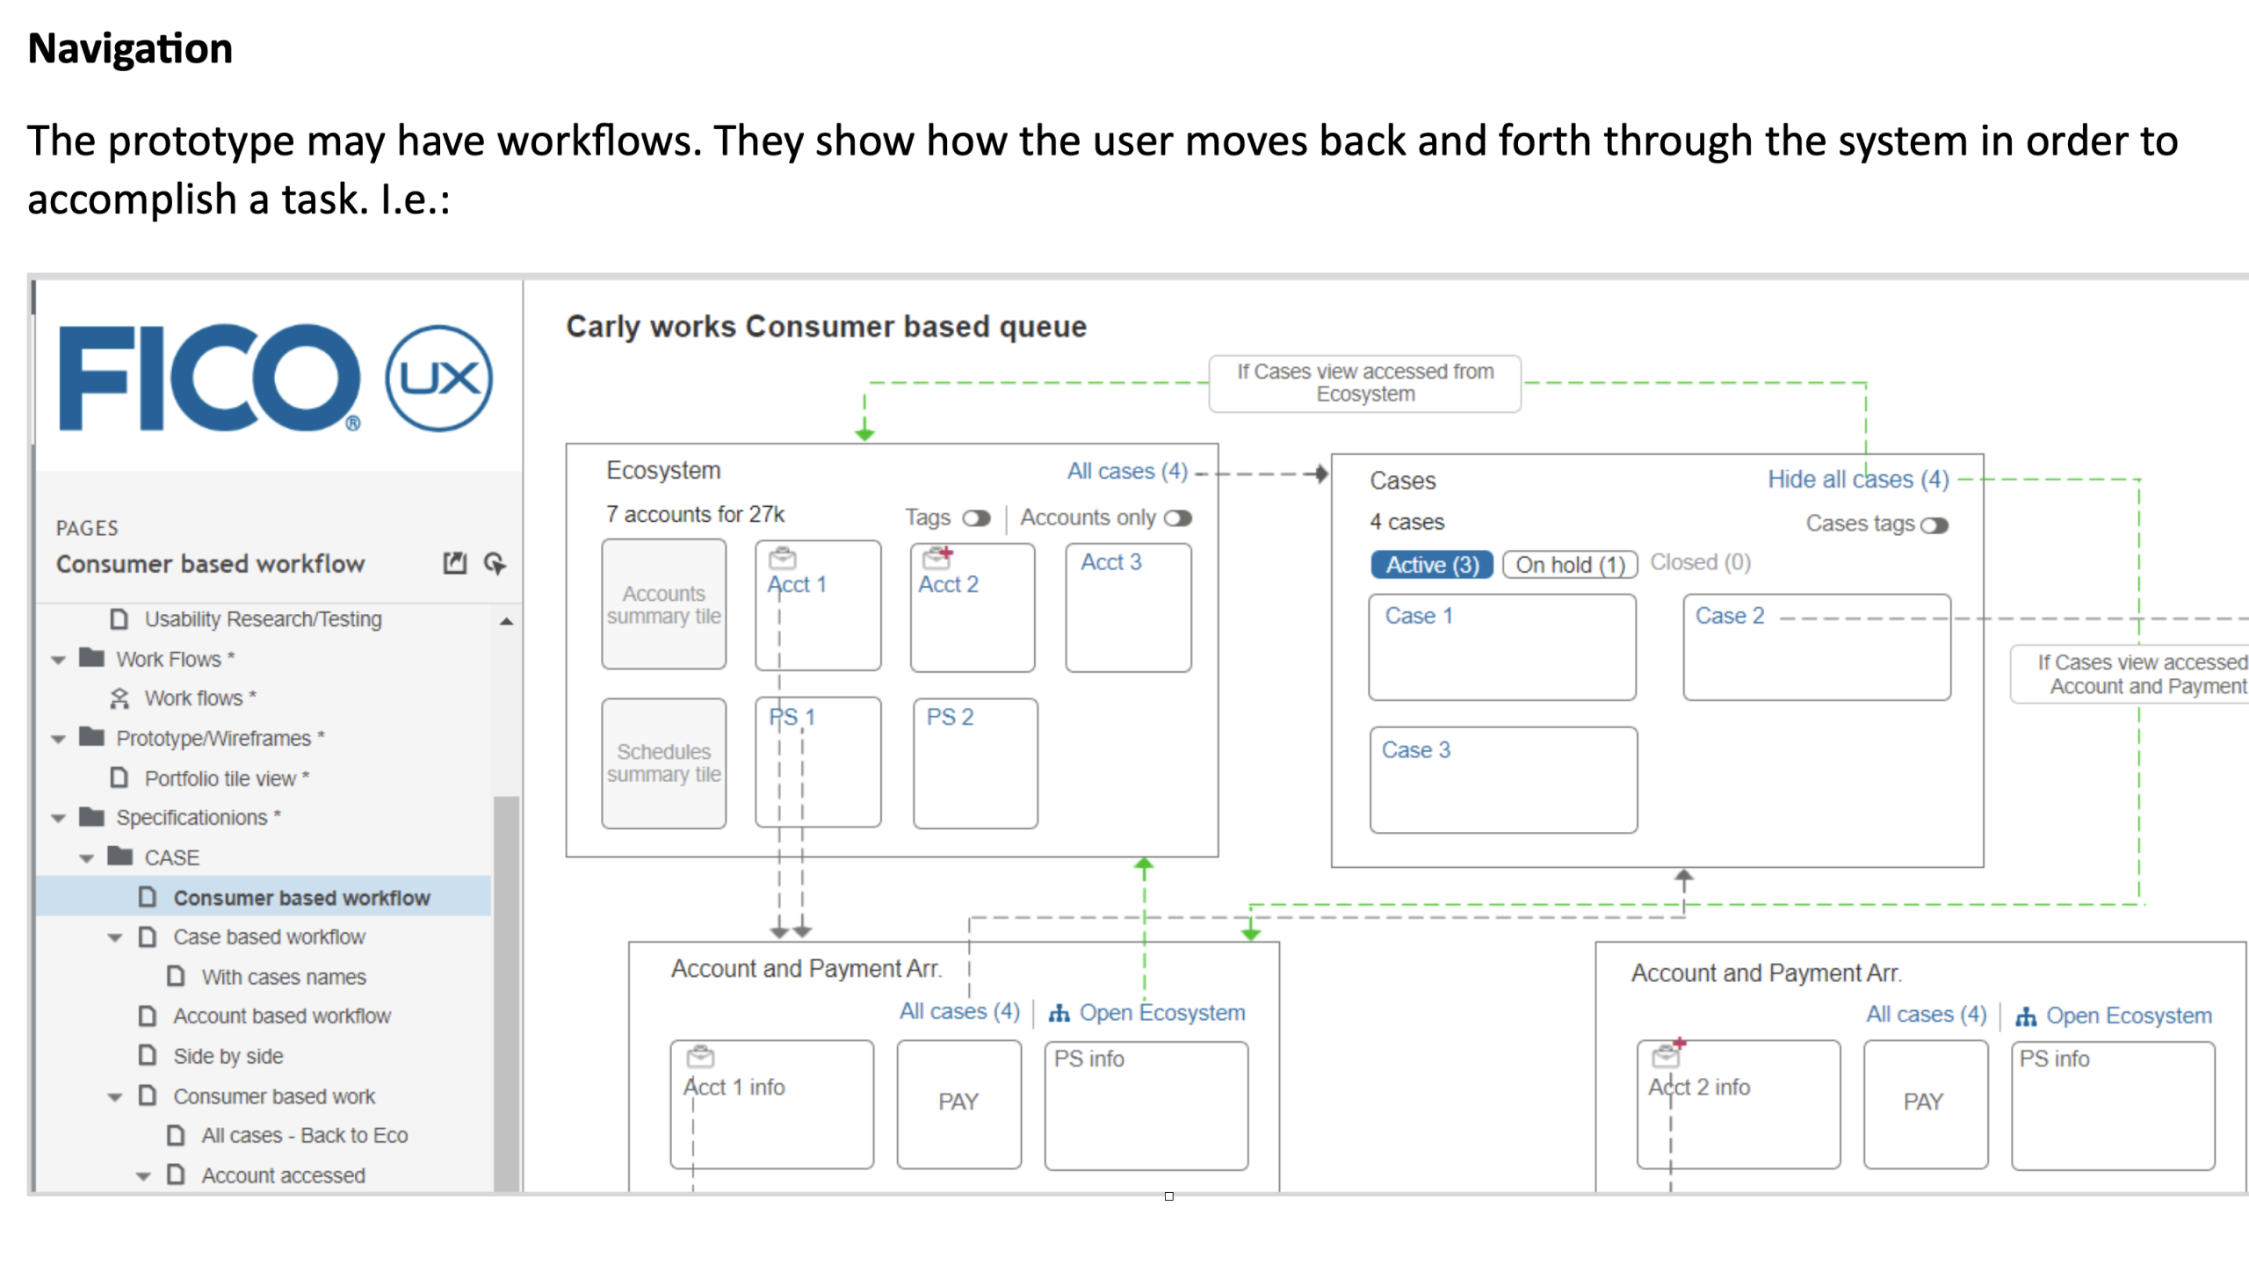Toggle the Cases tags switch

[x=1934, y=525]
